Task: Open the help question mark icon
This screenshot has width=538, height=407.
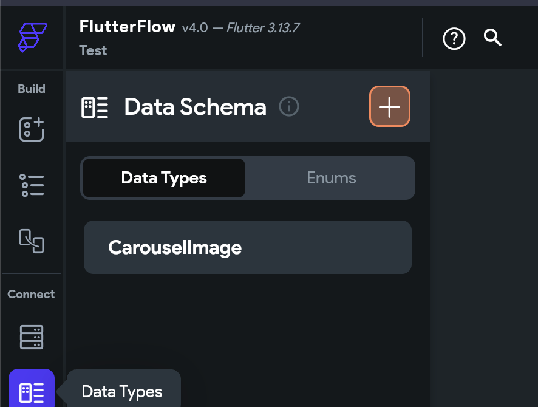Action: pyautogui.click(x=454, y=38)
